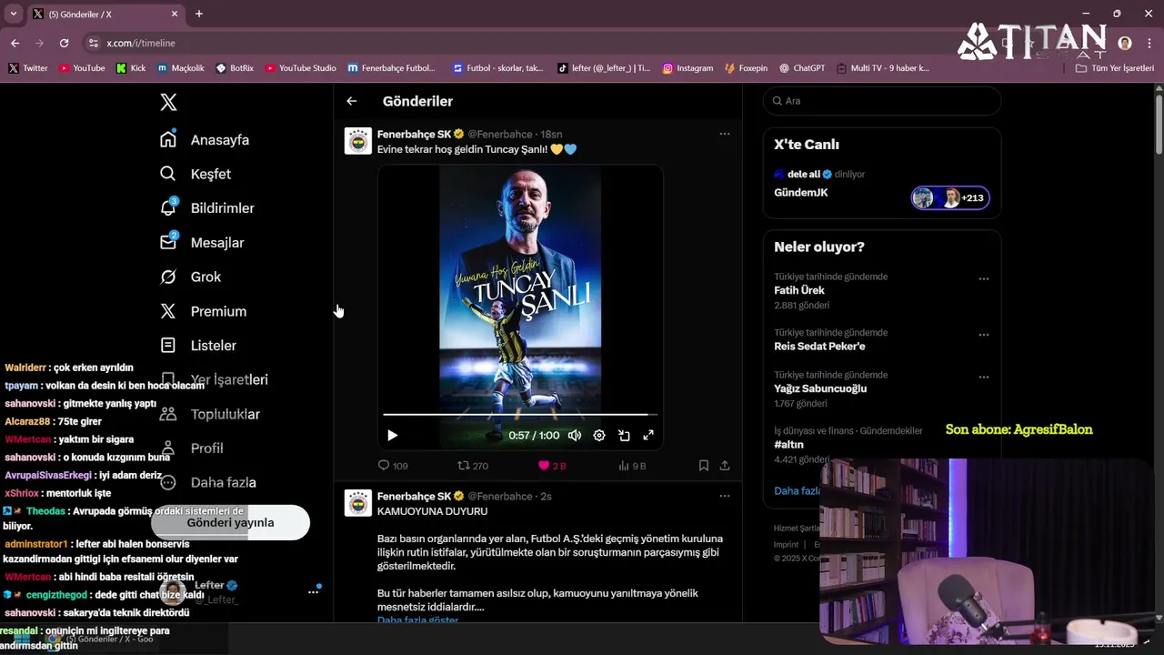Open Twitter bookmark
The image size is (1164, 655).
coord(27,68)
